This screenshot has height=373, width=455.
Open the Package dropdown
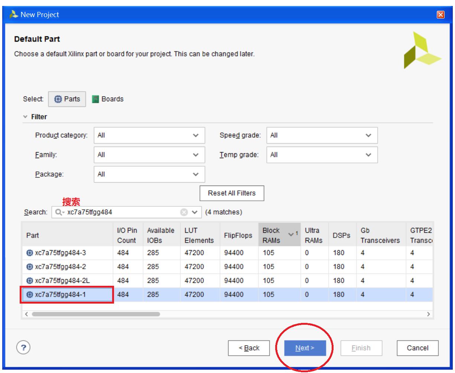point(149,174)
